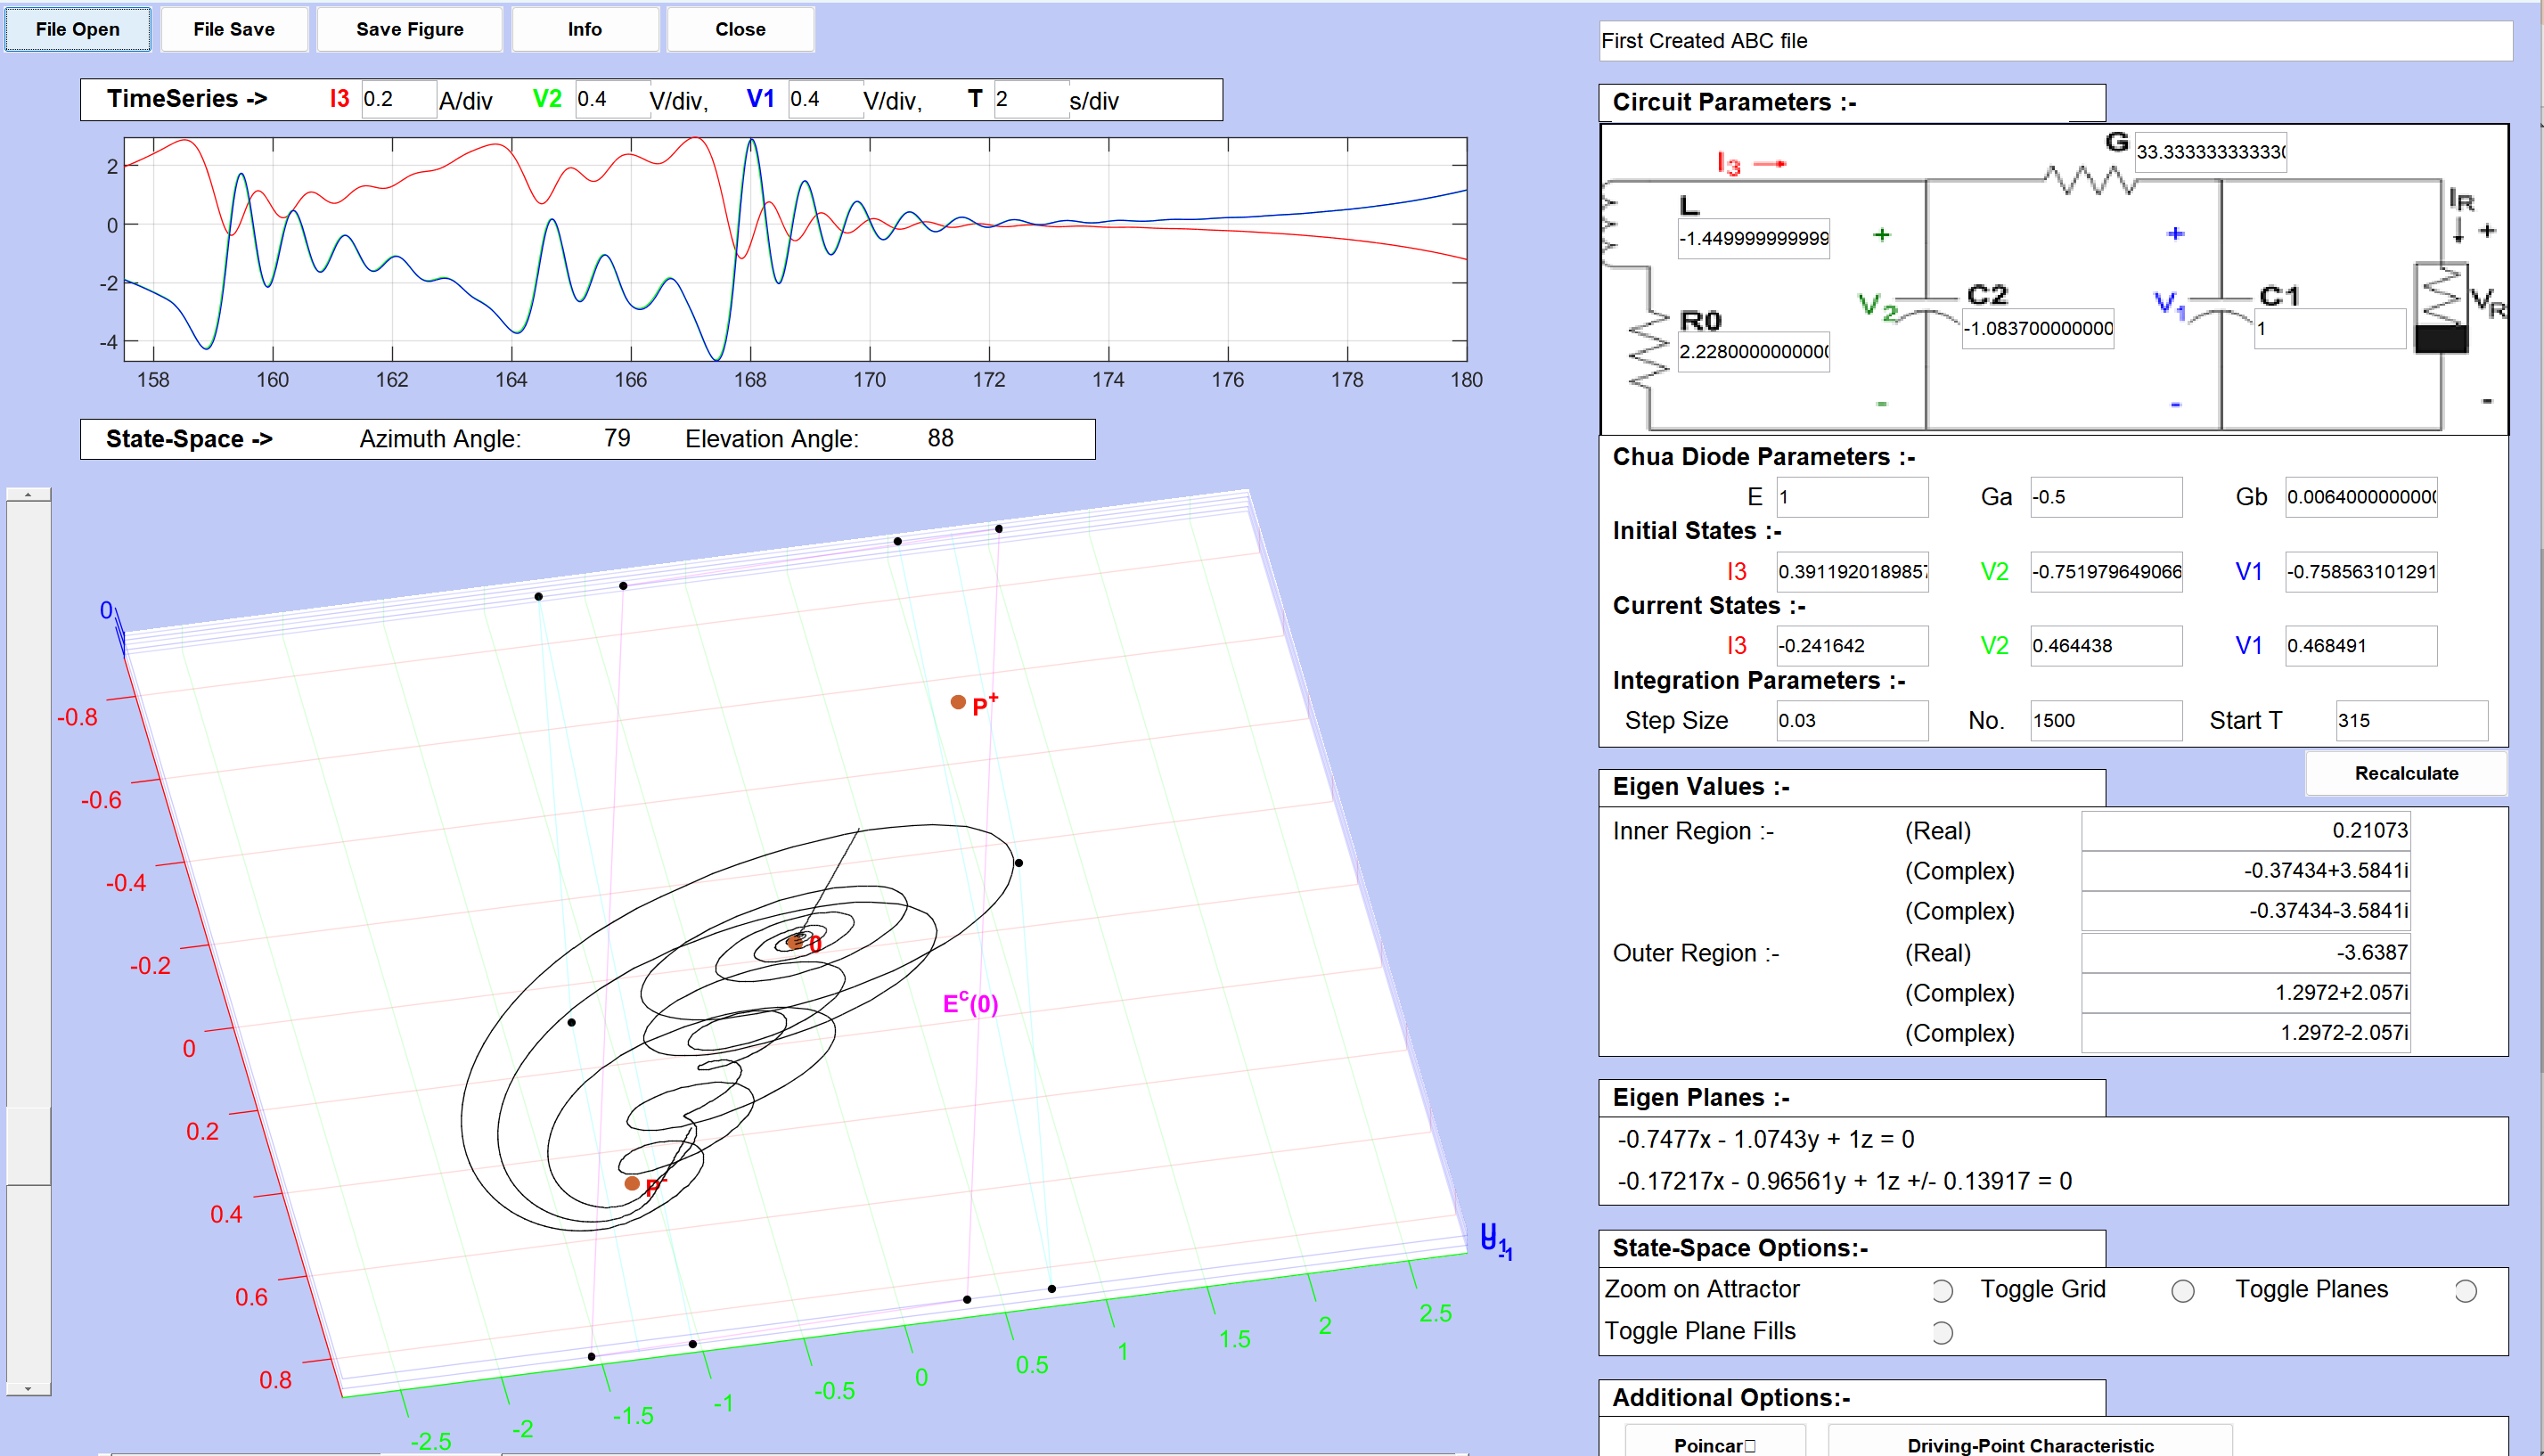Open the Info dialog
The image size is (2544, 1456).
[x=585, y=29]
